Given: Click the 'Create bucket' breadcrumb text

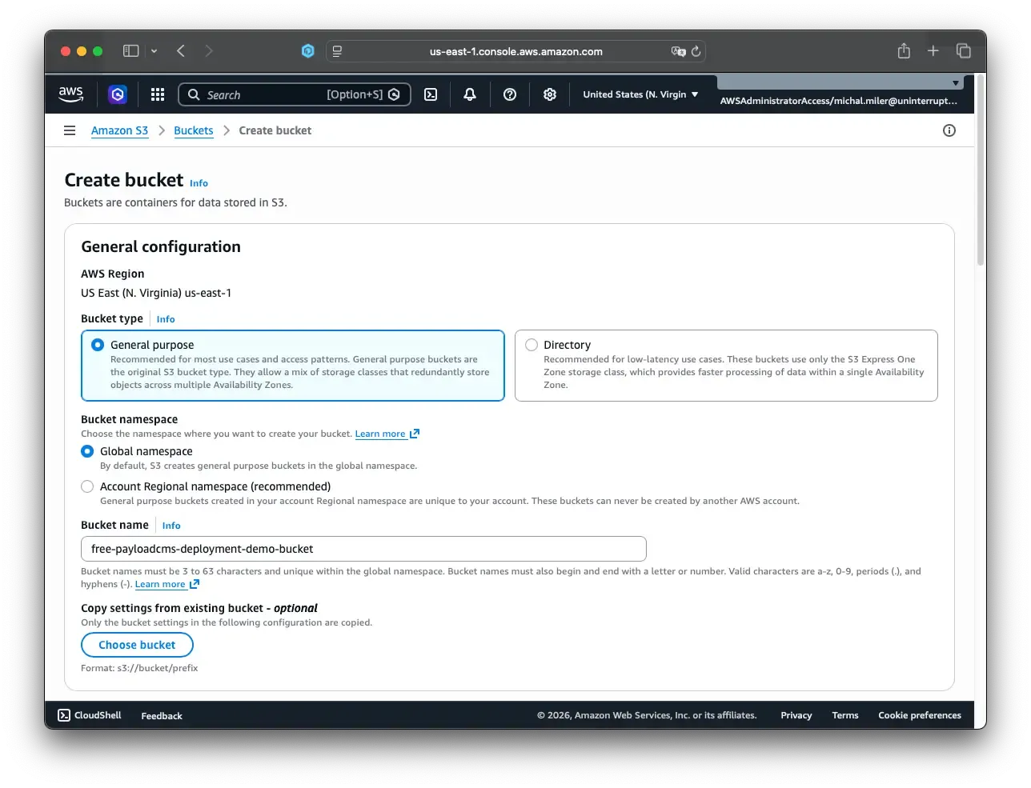Looking at the screenshot, I should coord(275,130).
